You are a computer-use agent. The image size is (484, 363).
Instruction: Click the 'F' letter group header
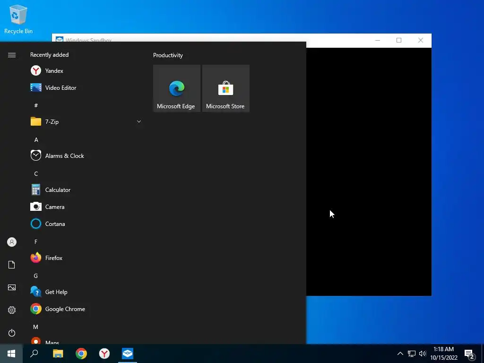(x=36, y=242)
